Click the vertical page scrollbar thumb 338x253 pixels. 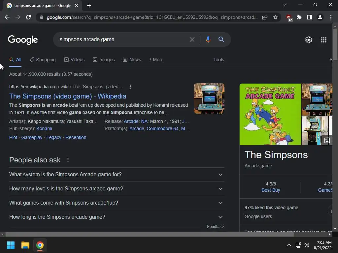(x=335, y=44)
